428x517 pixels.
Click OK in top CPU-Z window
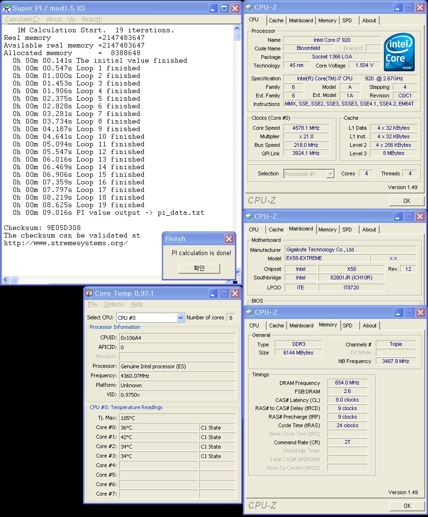[407, 201]
